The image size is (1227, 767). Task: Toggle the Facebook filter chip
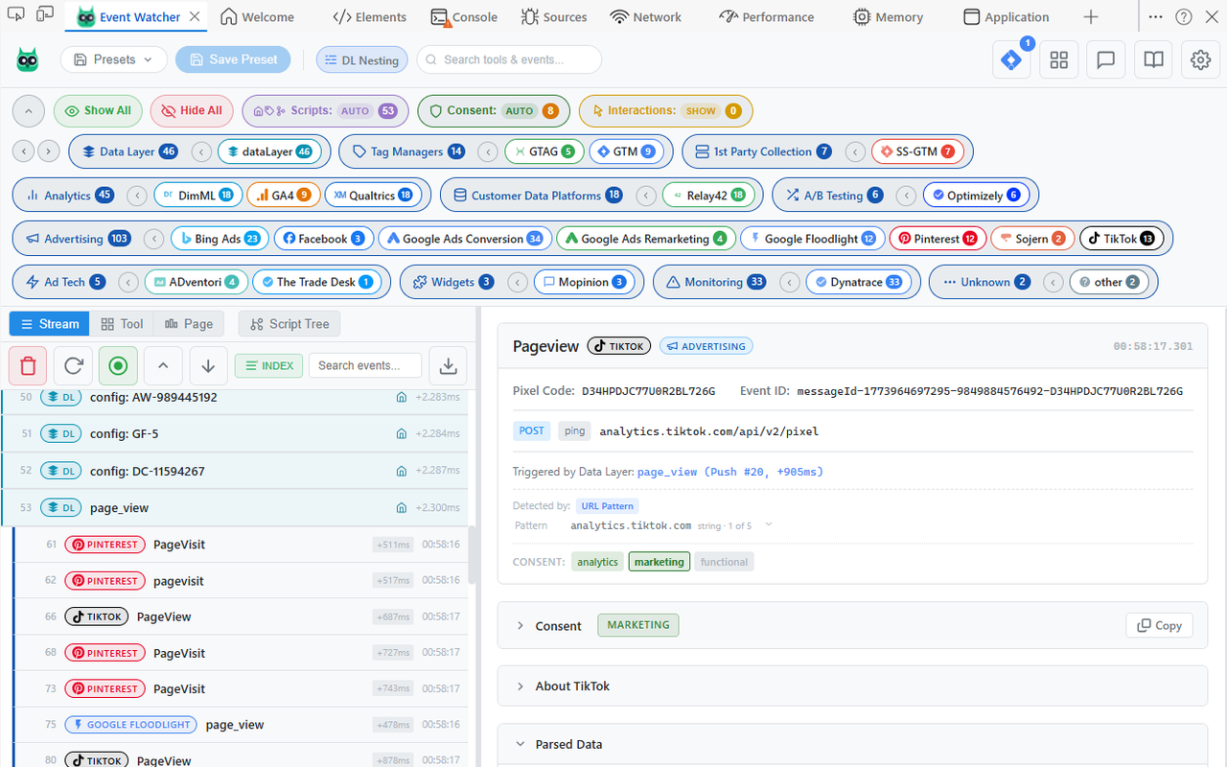[x=324, y=239]
